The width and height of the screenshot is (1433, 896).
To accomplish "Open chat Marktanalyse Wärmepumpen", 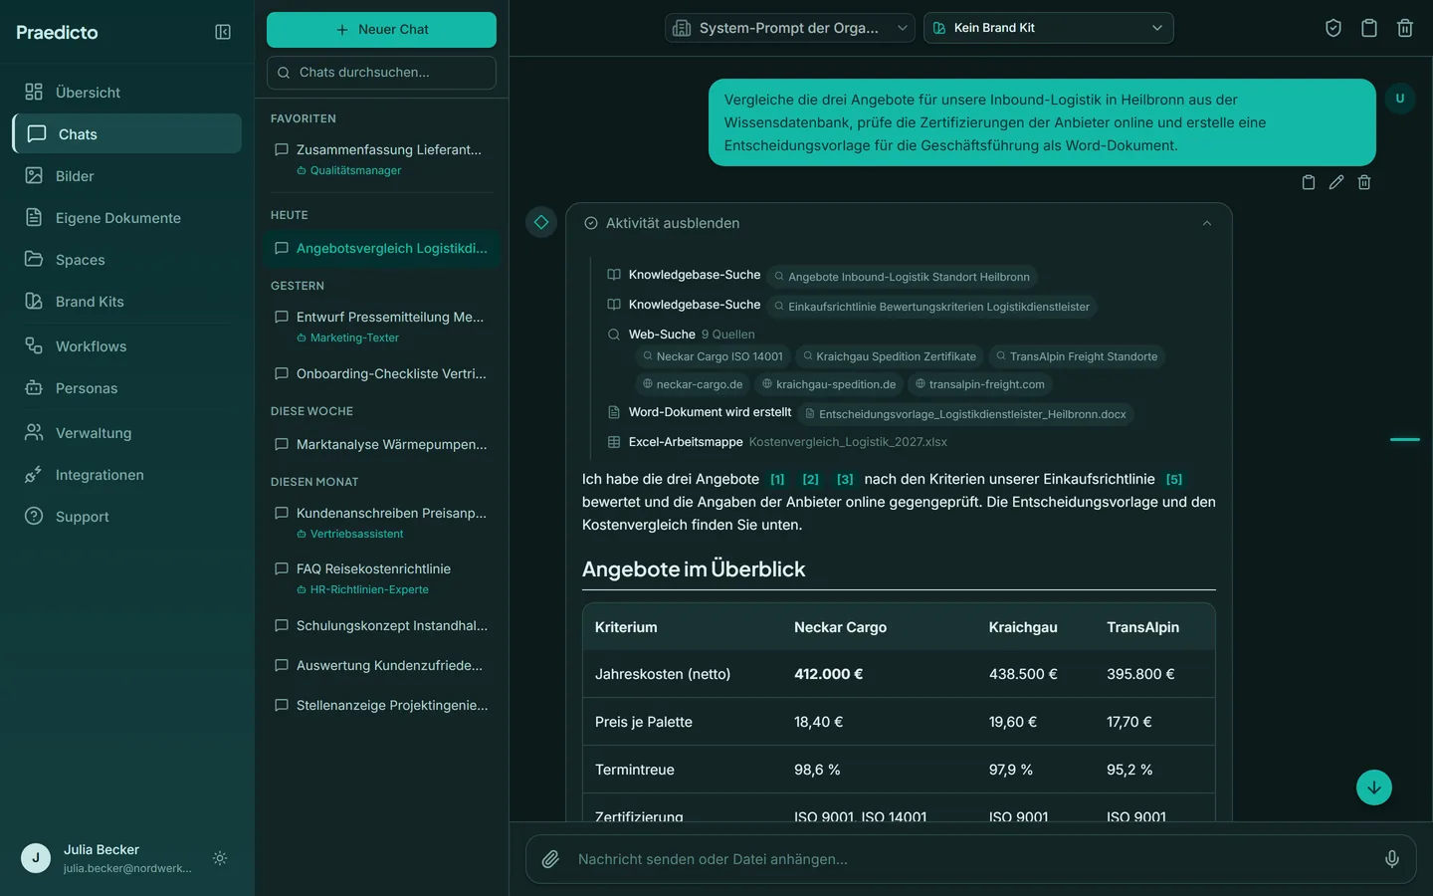I will (381, 444).
